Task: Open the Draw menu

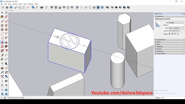Action: tap(21, 4)
